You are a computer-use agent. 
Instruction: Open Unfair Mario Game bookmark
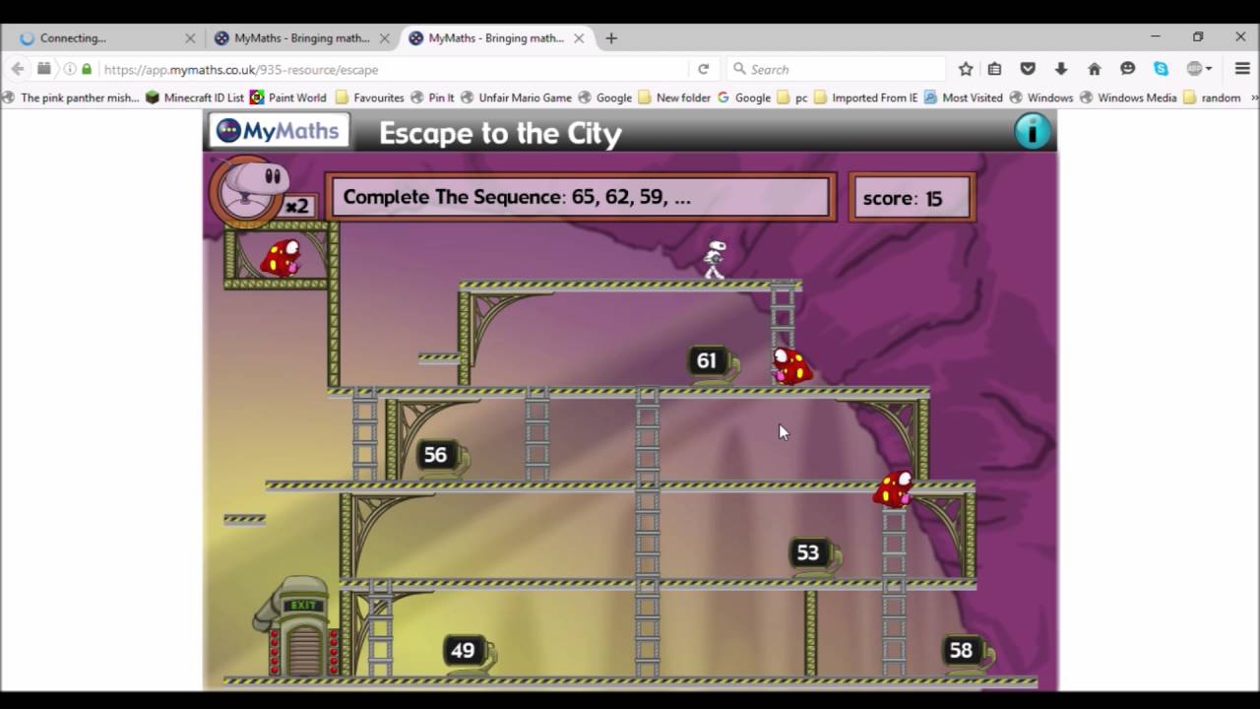[516, 97]
